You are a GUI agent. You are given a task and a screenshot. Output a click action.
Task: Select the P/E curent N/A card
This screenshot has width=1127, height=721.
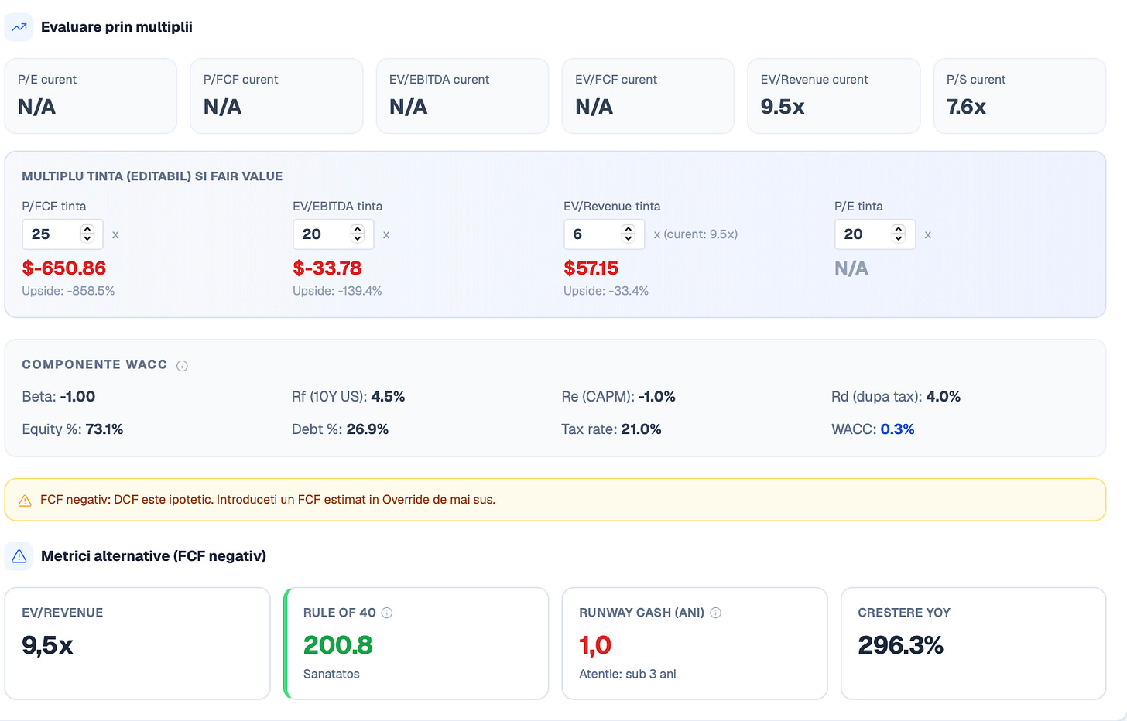(91, 96)
